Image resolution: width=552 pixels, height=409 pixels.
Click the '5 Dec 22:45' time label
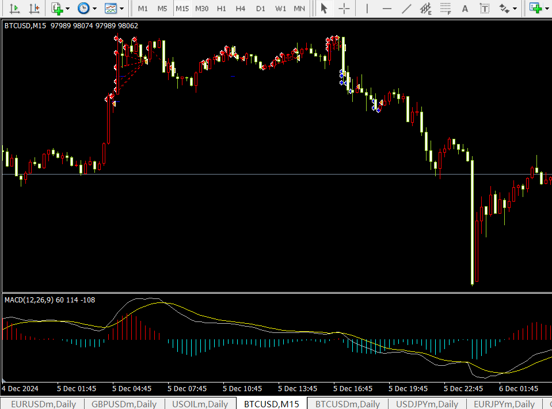tap(463, 389)
